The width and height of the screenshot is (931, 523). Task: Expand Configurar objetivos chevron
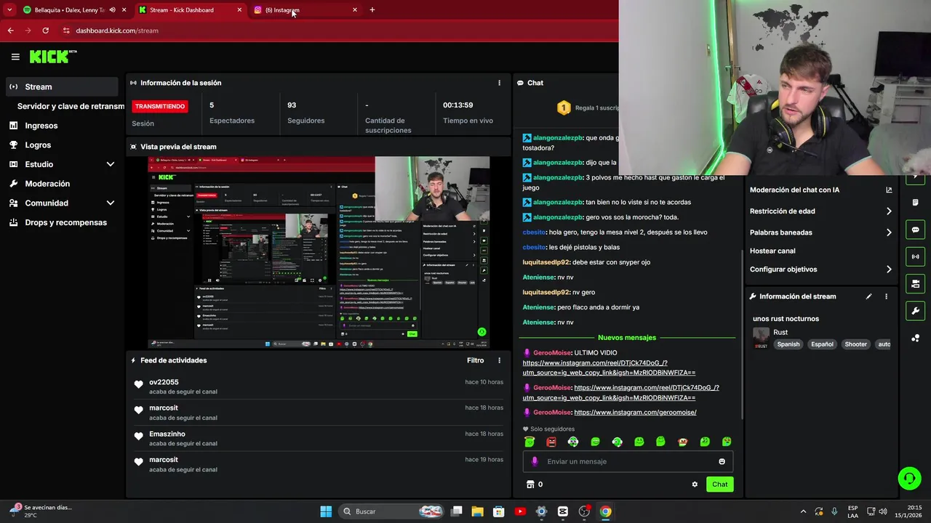coord(889,269)
